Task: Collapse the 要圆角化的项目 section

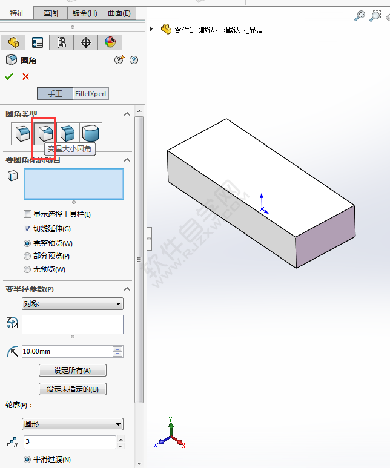Action: tap(127, 160)
